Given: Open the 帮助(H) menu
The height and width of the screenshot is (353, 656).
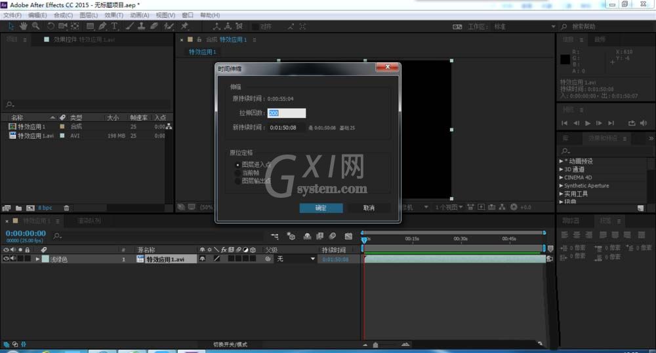Looking at the screenshot, I should (x=210, y=15).
